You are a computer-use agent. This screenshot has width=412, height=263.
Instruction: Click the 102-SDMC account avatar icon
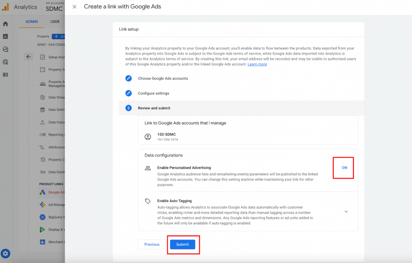pyautogui.click(x=148, y=137)
